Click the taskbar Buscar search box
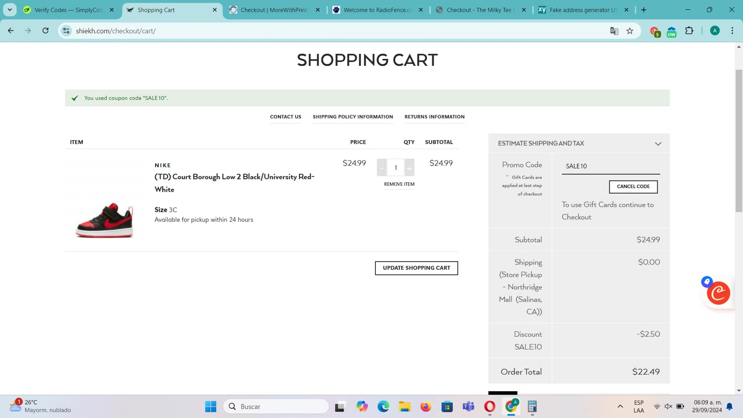Image resolution: width=743 pixels, height=418 pixels. tap(276, 407)
